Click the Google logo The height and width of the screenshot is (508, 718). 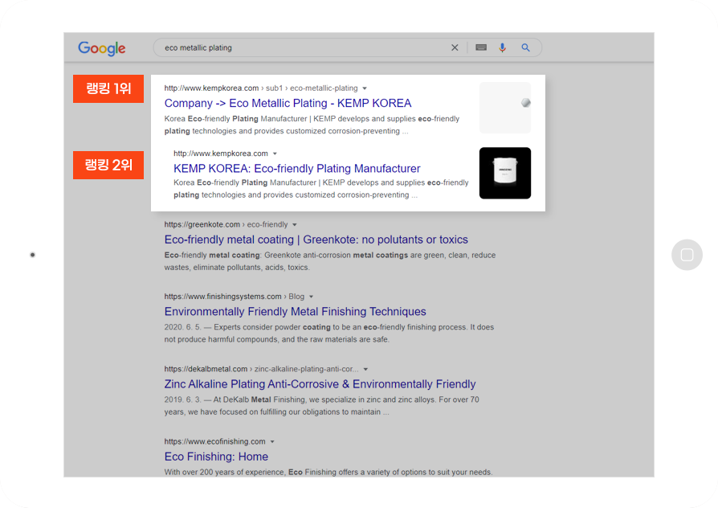coord(102,47)
